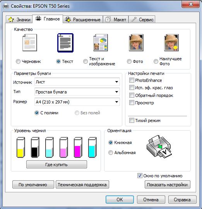Click the Text and Image quality icon
The width and height of the screenshot is (202, 209).
101,42
